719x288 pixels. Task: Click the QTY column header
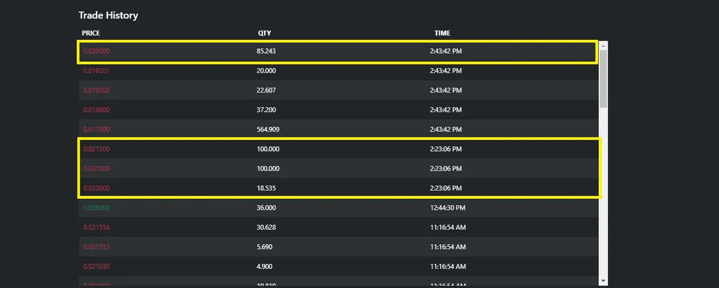265,33
